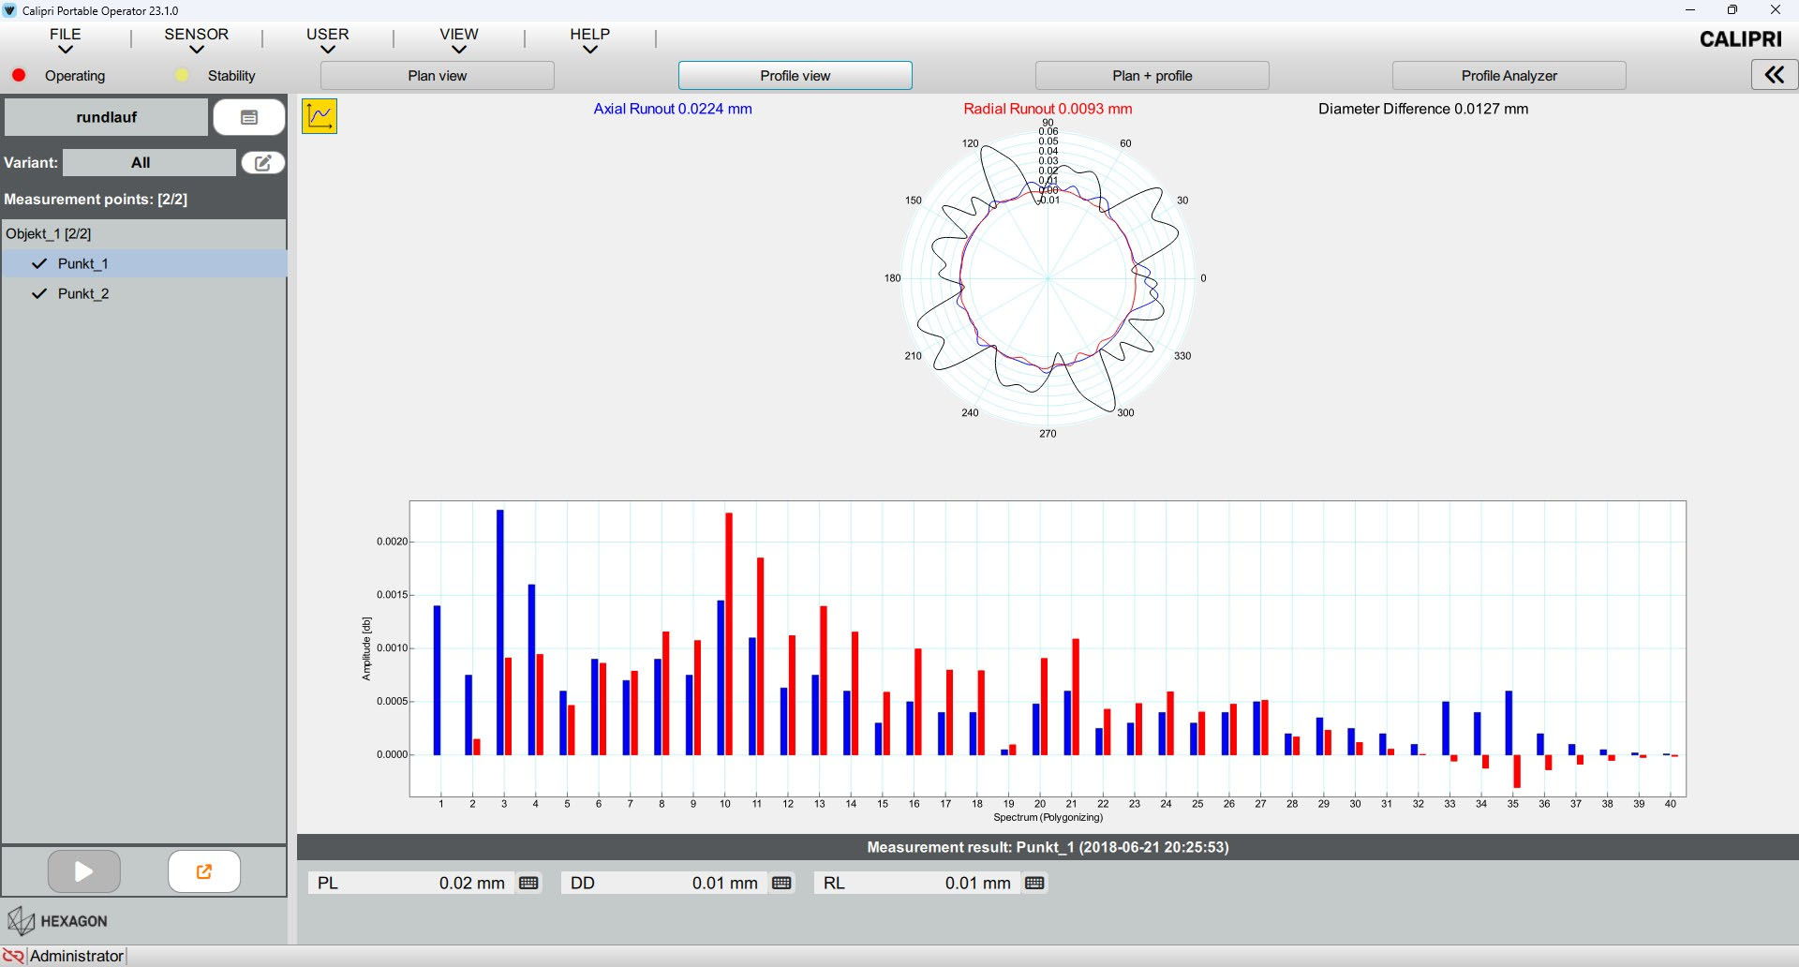The image size is (1799, 967).
Task: Open the Variant All selector
Action: point(149,162)
